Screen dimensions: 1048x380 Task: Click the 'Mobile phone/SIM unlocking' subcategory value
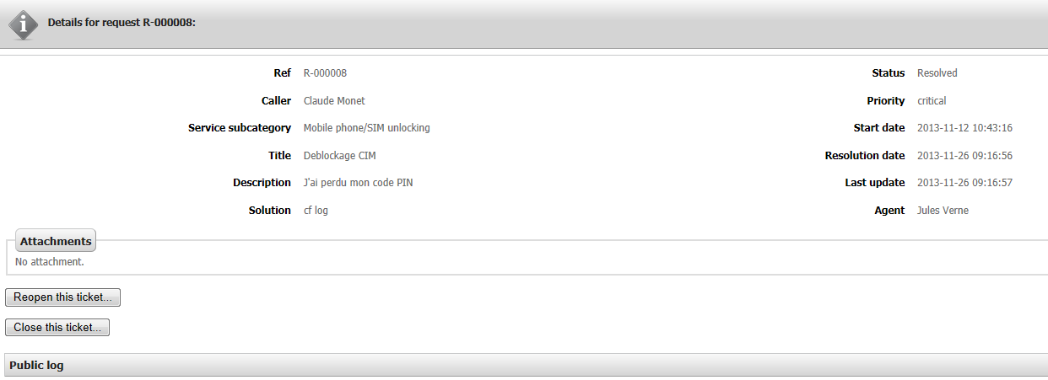366,128
